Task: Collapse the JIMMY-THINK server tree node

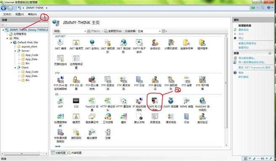Action: coord(3,30)
